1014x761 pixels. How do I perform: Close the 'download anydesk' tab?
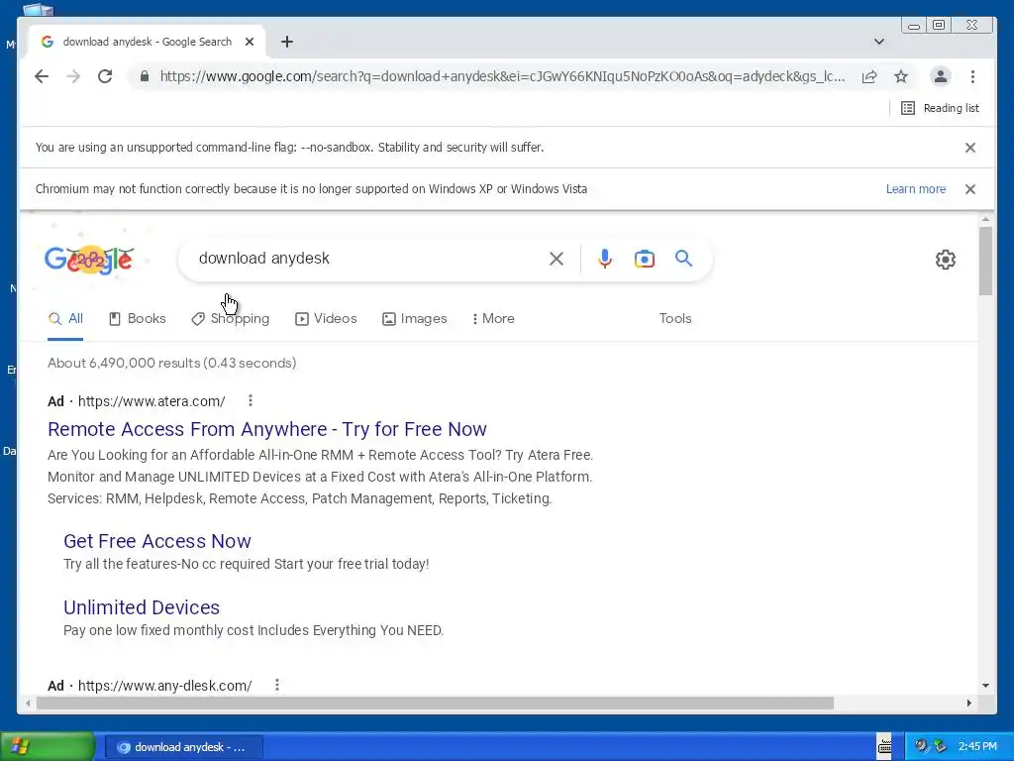(250, 42)
